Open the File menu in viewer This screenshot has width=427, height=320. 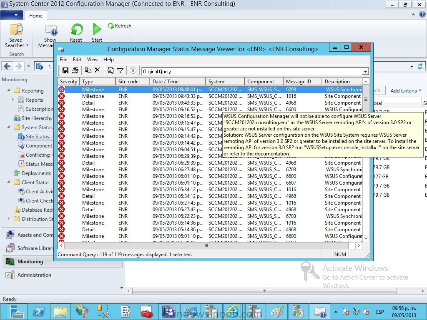[63, 60]
